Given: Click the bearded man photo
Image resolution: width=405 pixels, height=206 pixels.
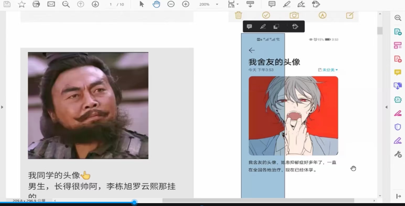Looking at the screenshot, I should (x=88, y=106).
